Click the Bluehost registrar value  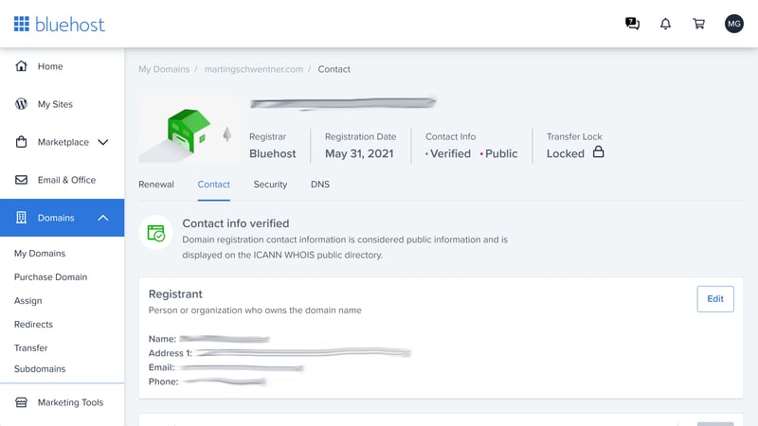[x=273, y=153]
